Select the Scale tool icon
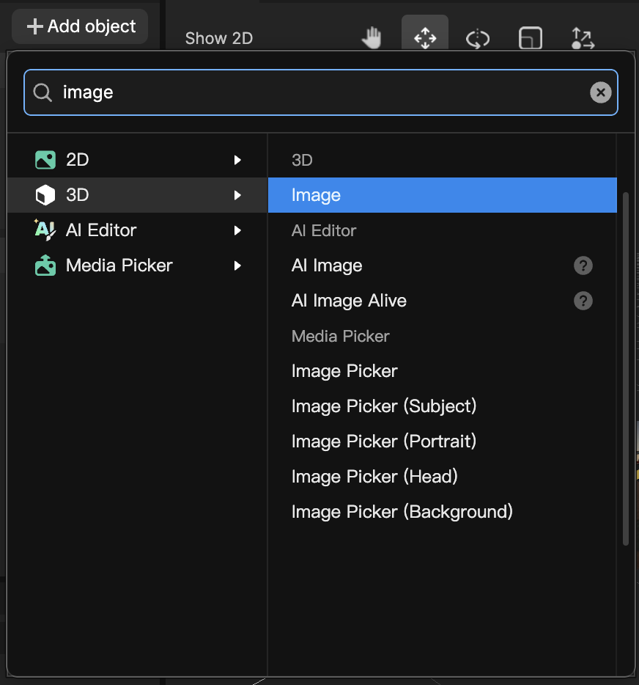Viewport: 639px width, 685px height. coord(531,38)
